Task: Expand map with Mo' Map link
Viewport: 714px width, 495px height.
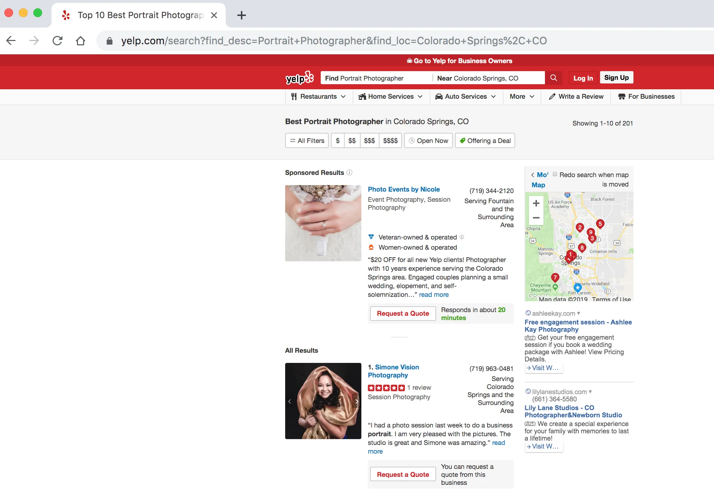Action: tap(539, 180)
